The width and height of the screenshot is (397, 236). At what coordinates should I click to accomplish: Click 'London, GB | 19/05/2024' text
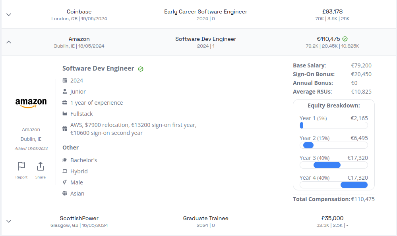79,19
